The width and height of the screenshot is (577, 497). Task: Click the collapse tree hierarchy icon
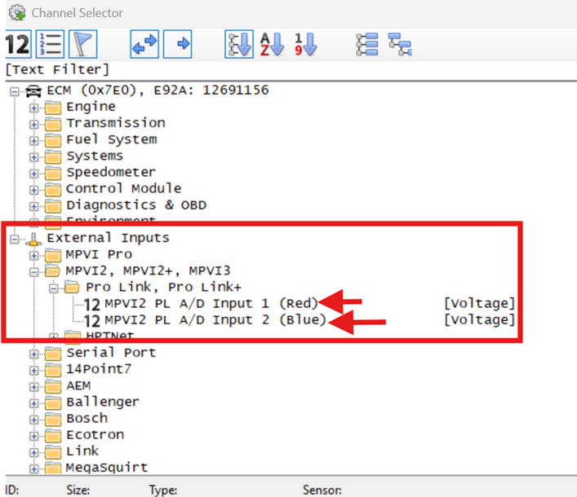[399, 44]
